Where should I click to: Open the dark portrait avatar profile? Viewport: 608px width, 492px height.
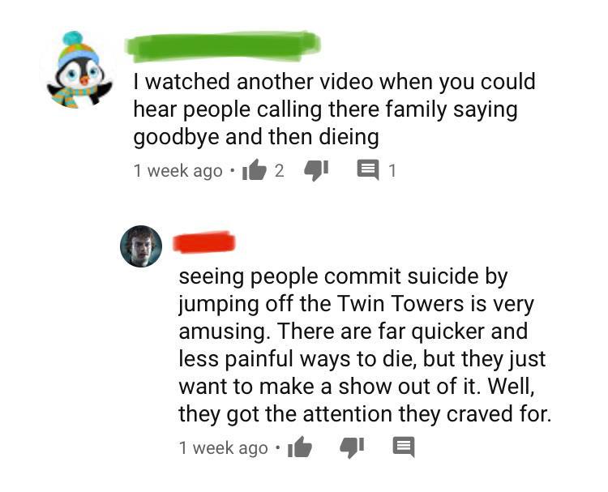[x=141, y=246]
